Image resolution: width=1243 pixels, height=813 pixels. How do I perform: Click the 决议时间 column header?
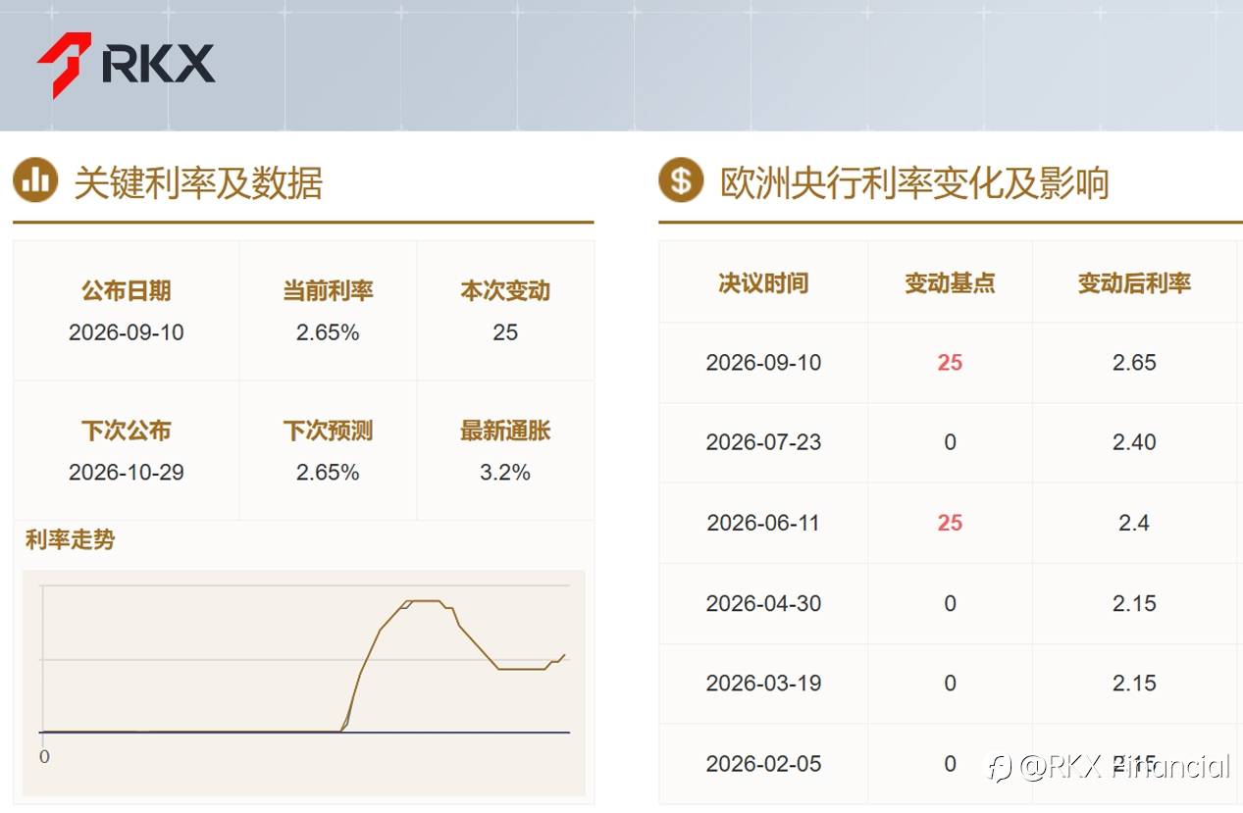(763, 283)
